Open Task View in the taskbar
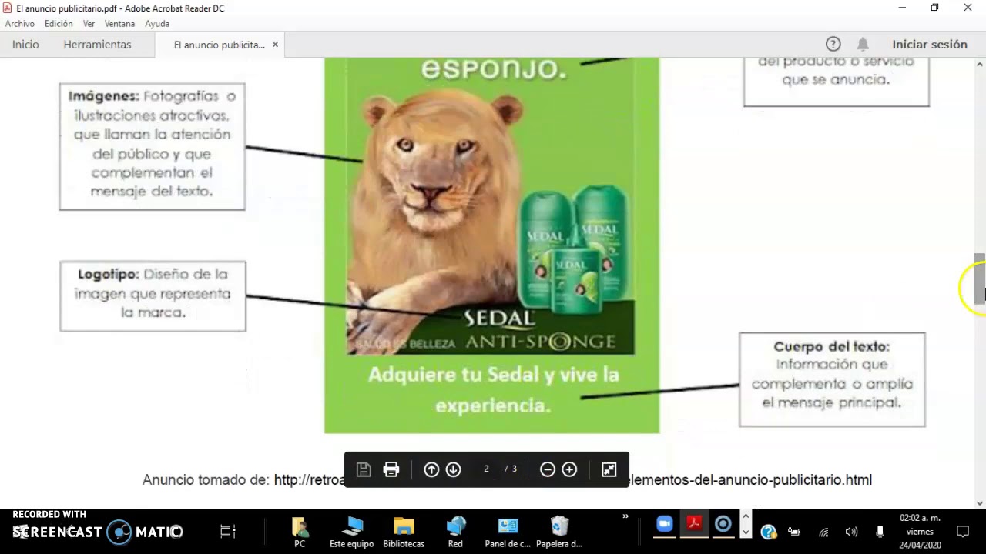The width and height of the screenshot is (986, 554). click(227, 531)
